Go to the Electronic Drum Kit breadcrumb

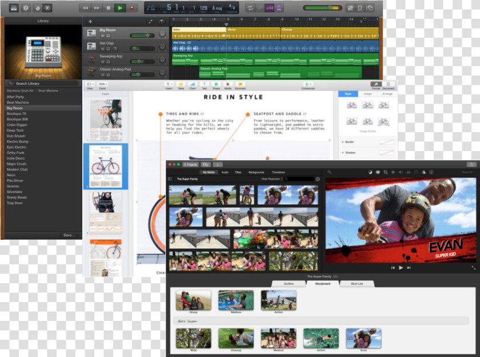(x=20, y=91)
